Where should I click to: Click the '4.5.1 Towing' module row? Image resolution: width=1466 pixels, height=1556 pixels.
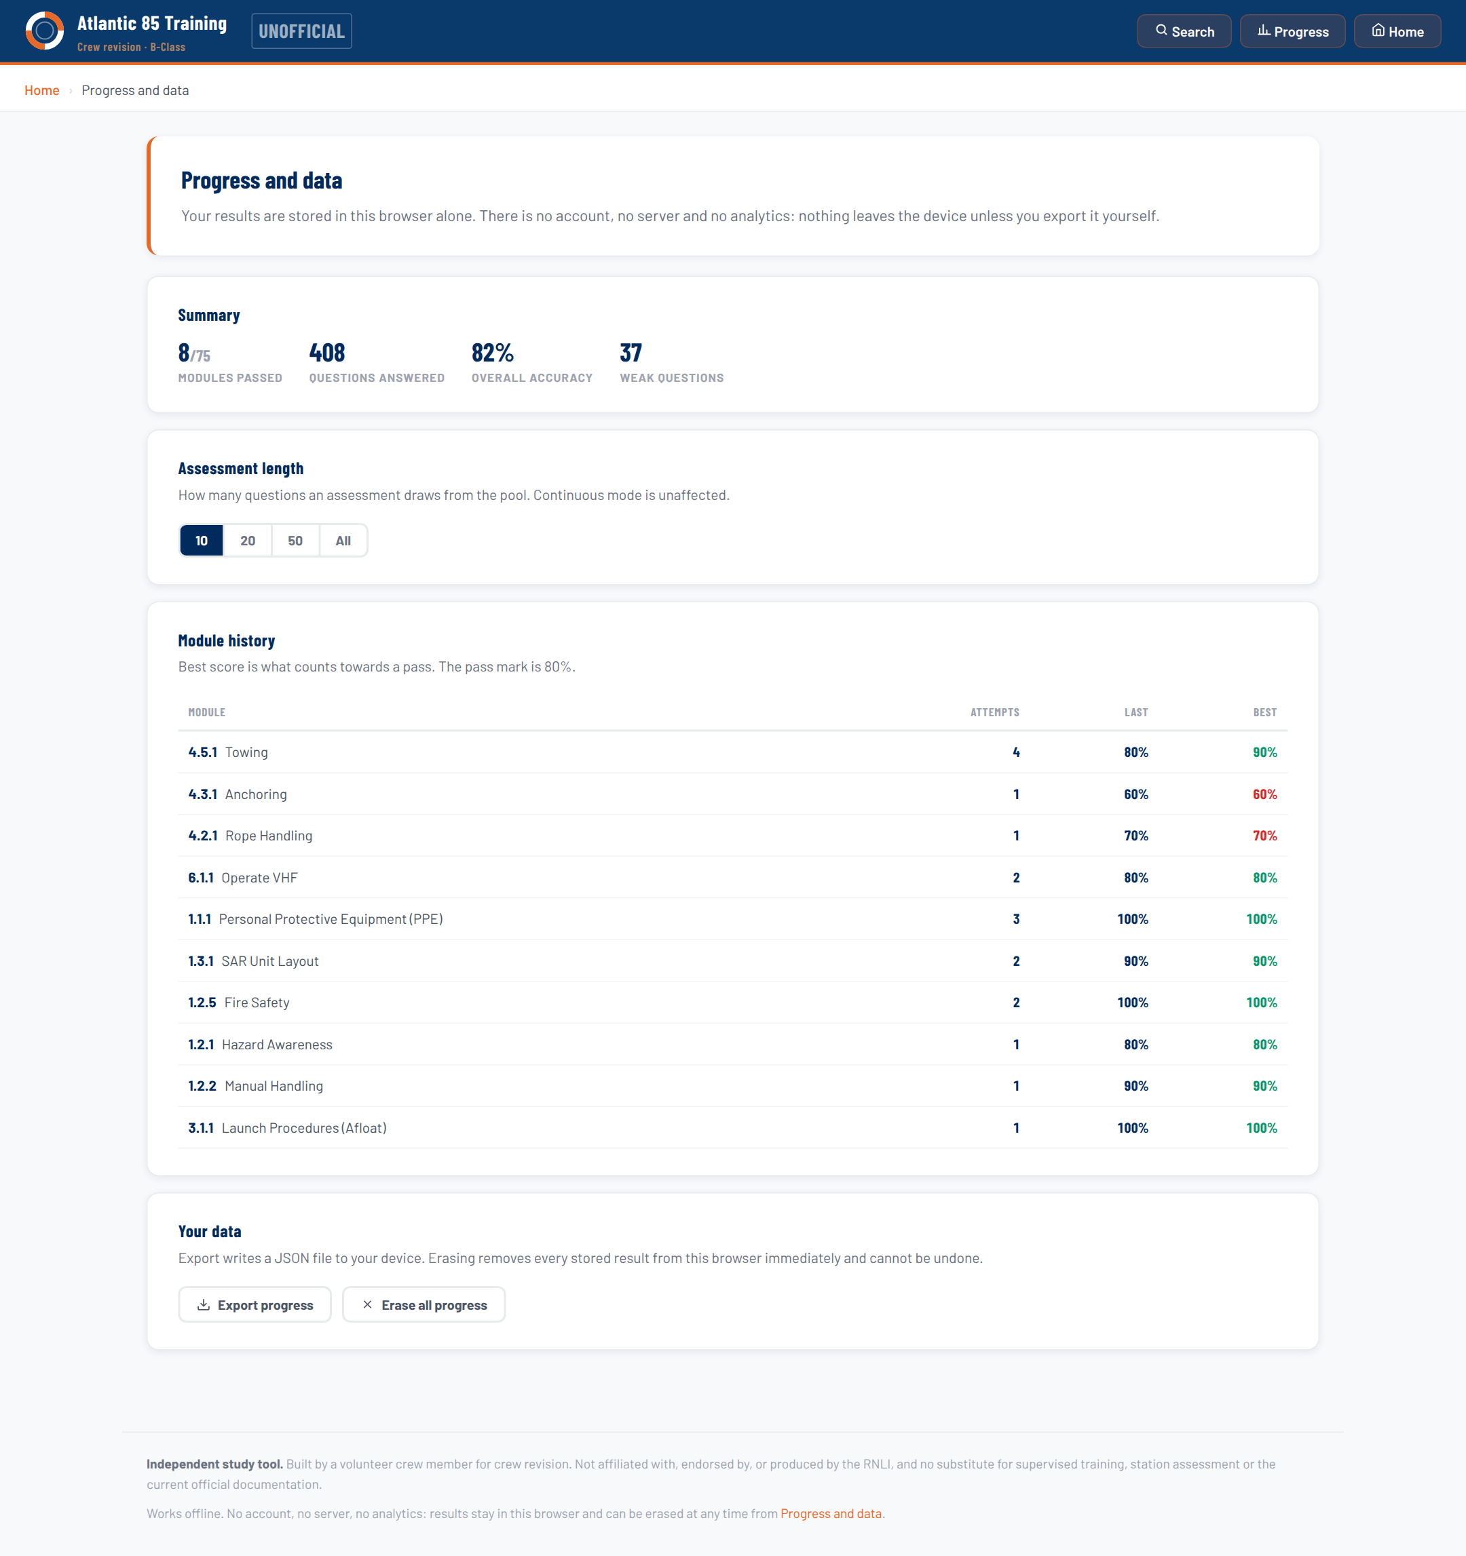pos(732,752)
